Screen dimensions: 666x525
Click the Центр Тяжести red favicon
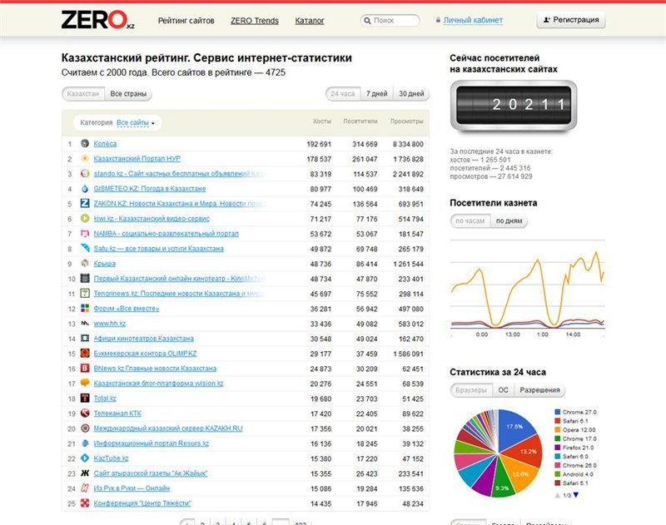[x=85, y=503]
